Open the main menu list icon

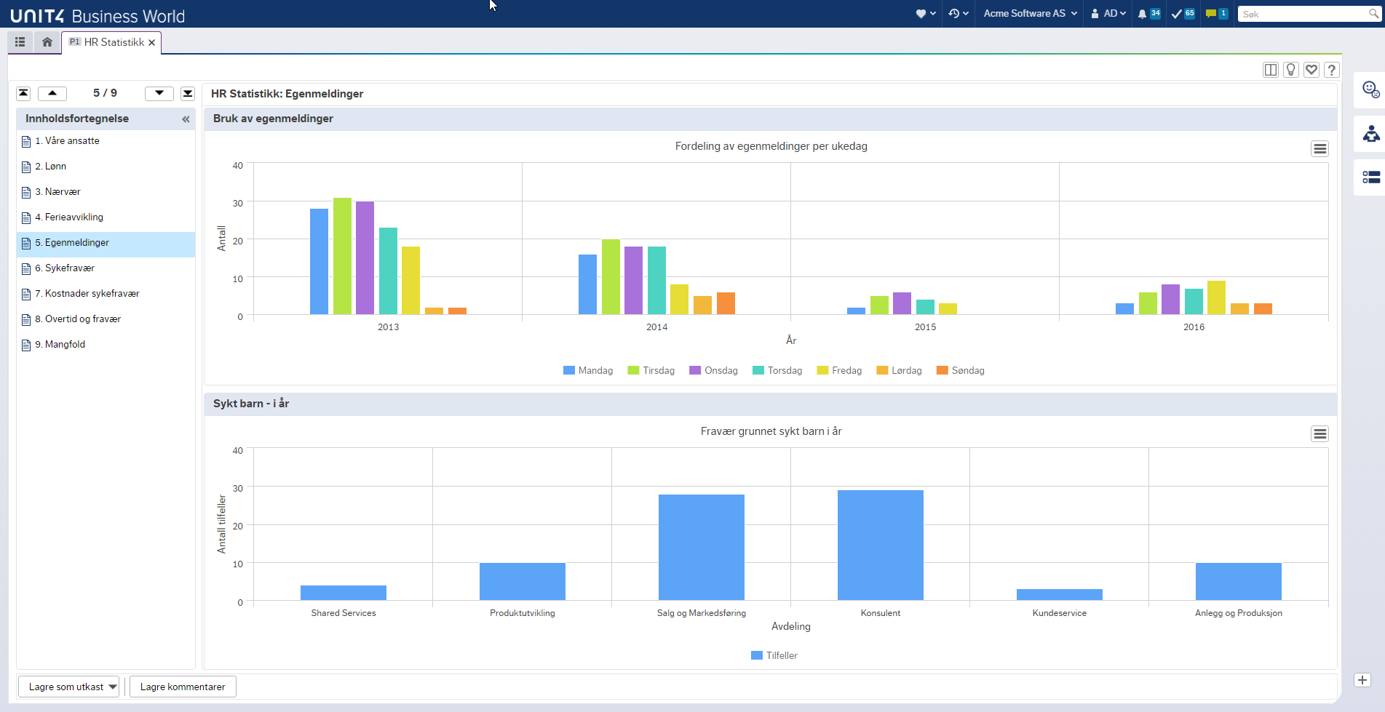pyautogui.click(x=20, y=42)
